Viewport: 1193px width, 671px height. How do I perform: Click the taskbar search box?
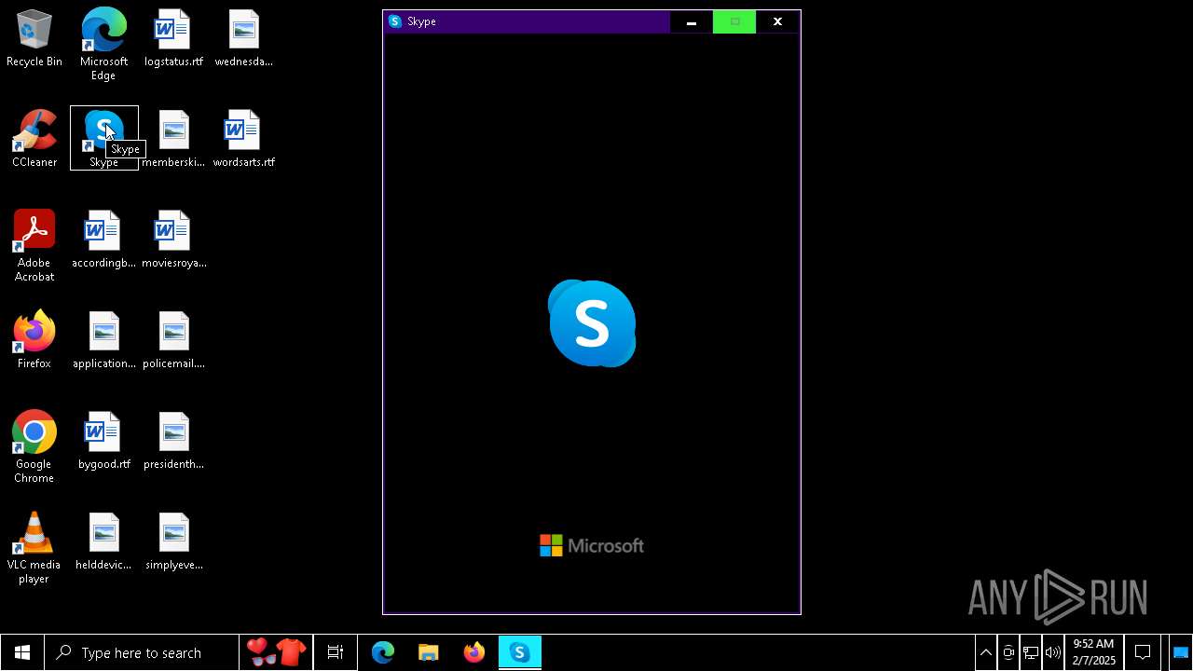(x=142, y=652)
